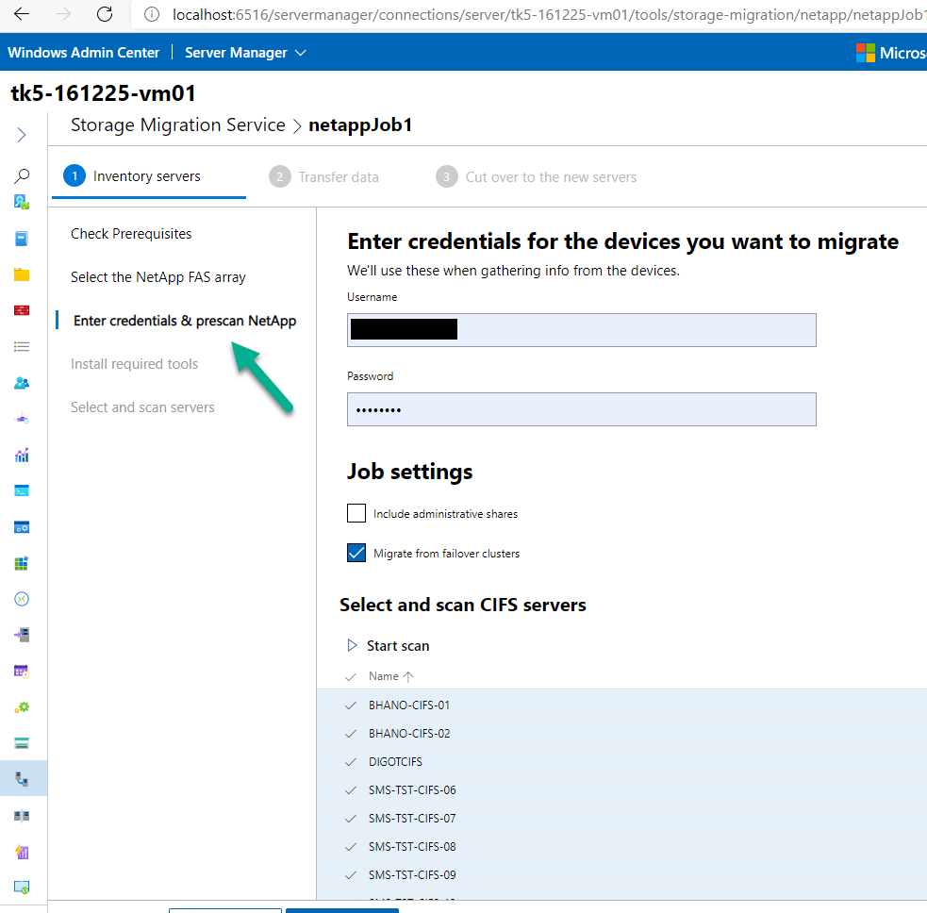Open the System Insights icon
The width and height of the screenshot is (927, 913).
tap(22, 852)
